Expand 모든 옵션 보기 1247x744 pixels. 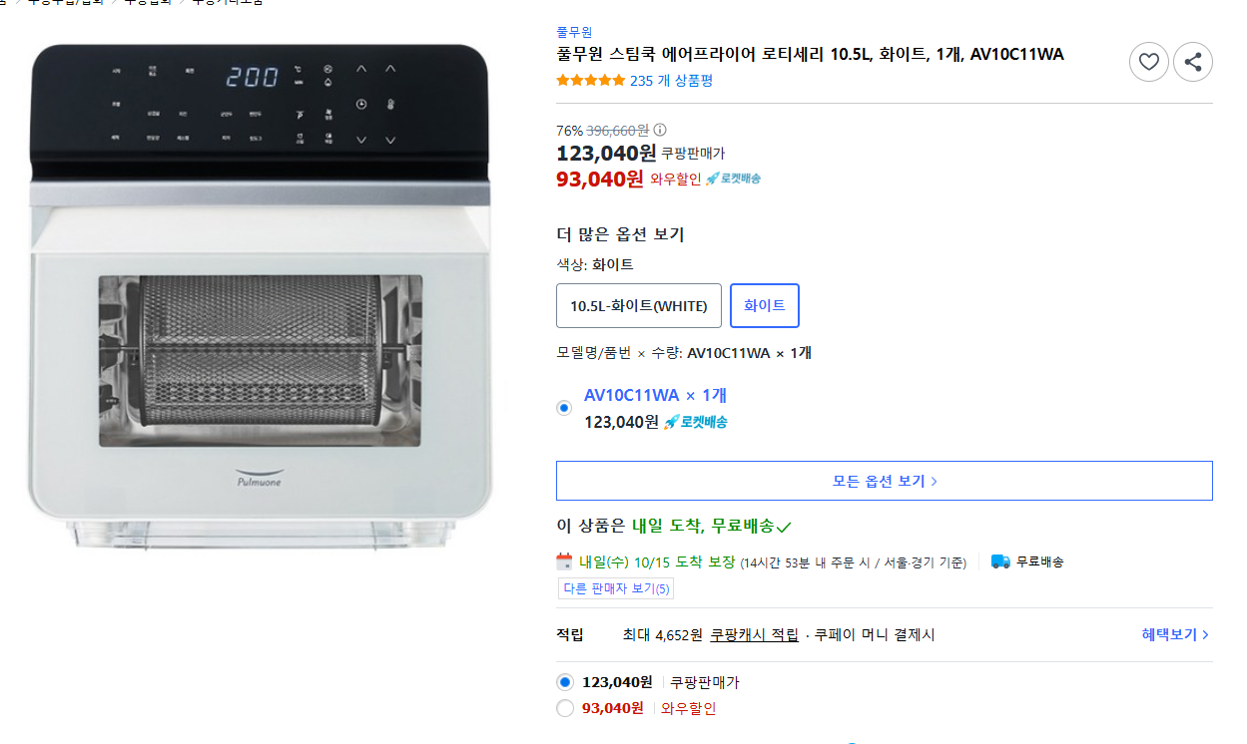[x=884, y=481]
